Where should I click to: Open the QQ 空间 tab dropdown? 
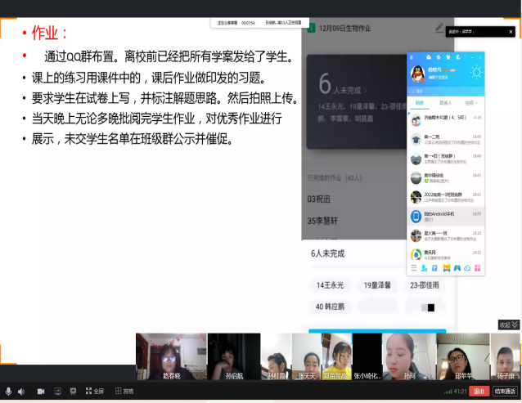coord(470,104)
